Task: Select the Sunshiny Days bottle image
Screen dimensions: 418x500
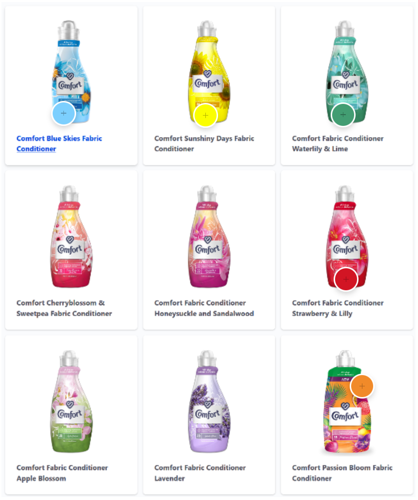Action: pyautogui.click(x=209, y=72)
